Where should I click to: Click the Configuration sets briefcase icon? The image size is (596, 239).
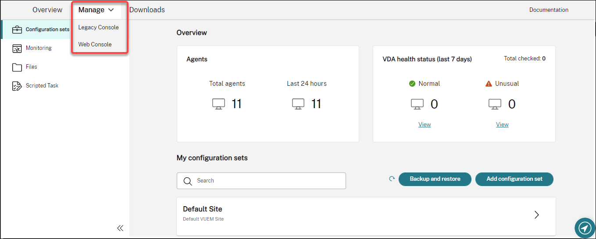pos(17,30)
